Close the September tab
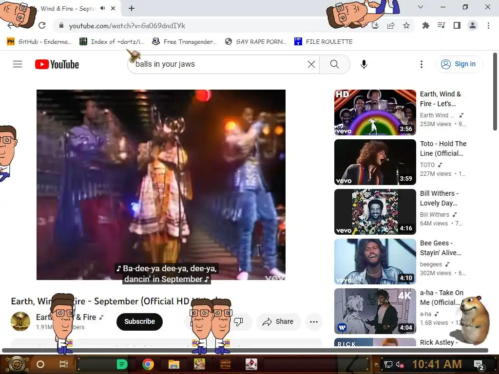This screenshot has height=374, width=499. coord(113,8)
